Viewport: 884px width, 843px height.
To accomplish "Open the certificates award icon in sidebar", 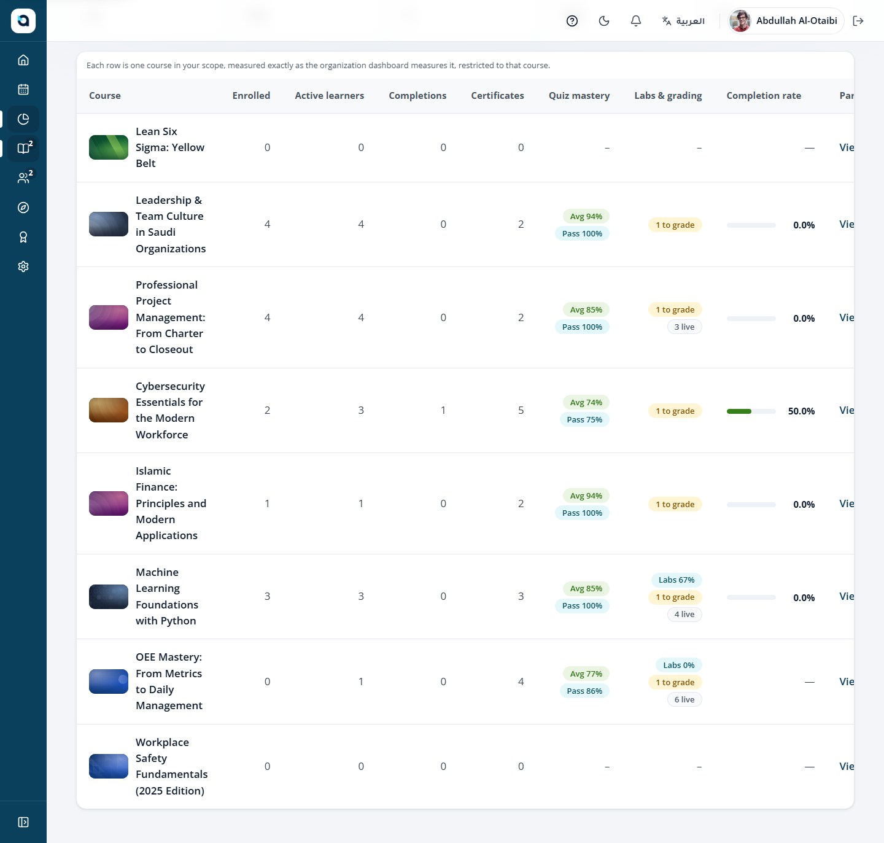I will 23,237.
